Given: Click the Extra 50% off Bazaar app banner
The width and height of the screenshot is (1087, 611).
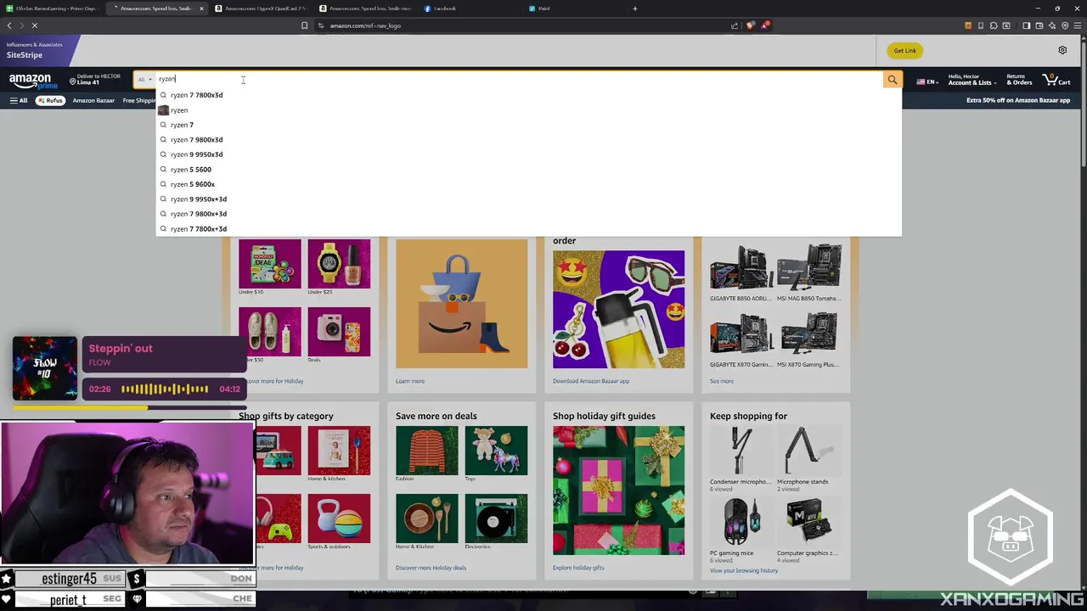Looking at the screenshot, I should [x=1017, y=100].
